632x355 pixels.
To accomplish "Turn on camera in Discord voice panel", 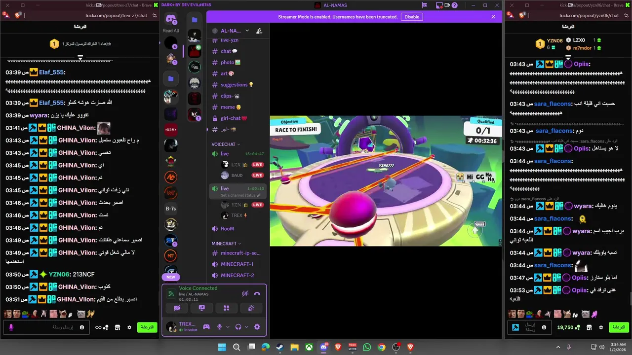I will tap(177, 308).
